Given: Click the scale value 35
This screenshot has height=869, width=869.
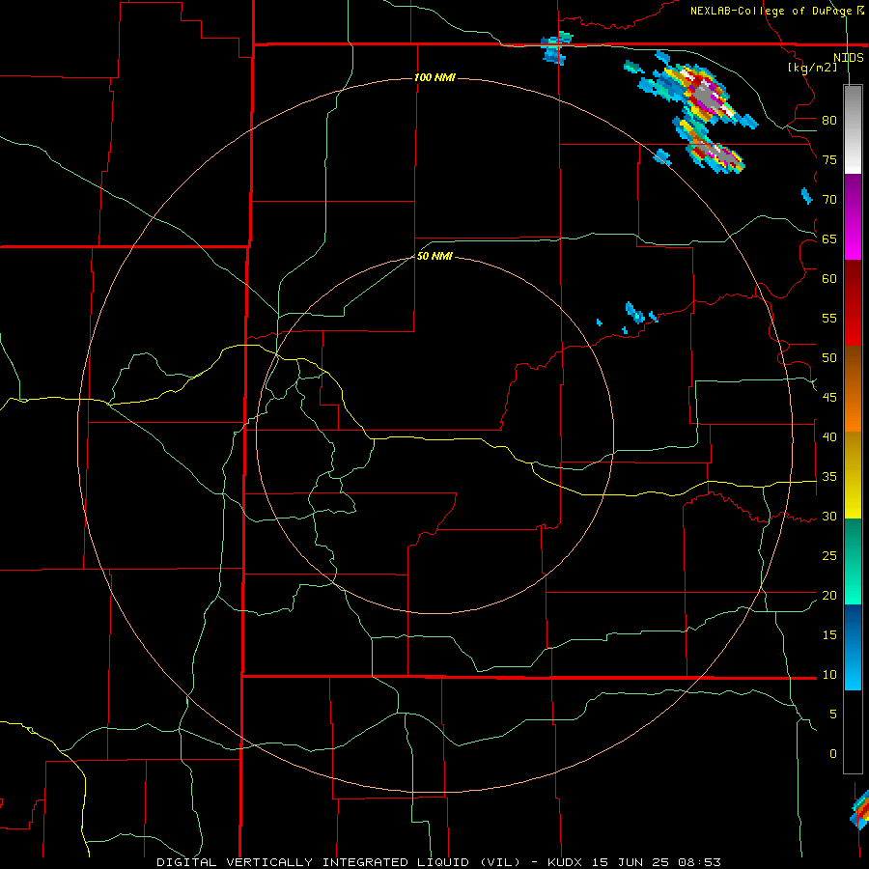Looking at the screenshot, I should [x=829, y=477].
